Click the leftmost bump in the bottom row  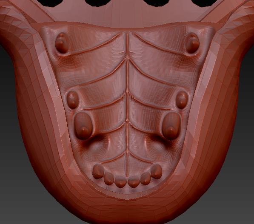[x=98, y=171]
